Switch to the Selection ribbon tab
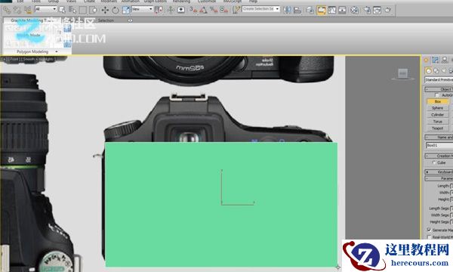453x272 pixels. [x=106, y=20]
